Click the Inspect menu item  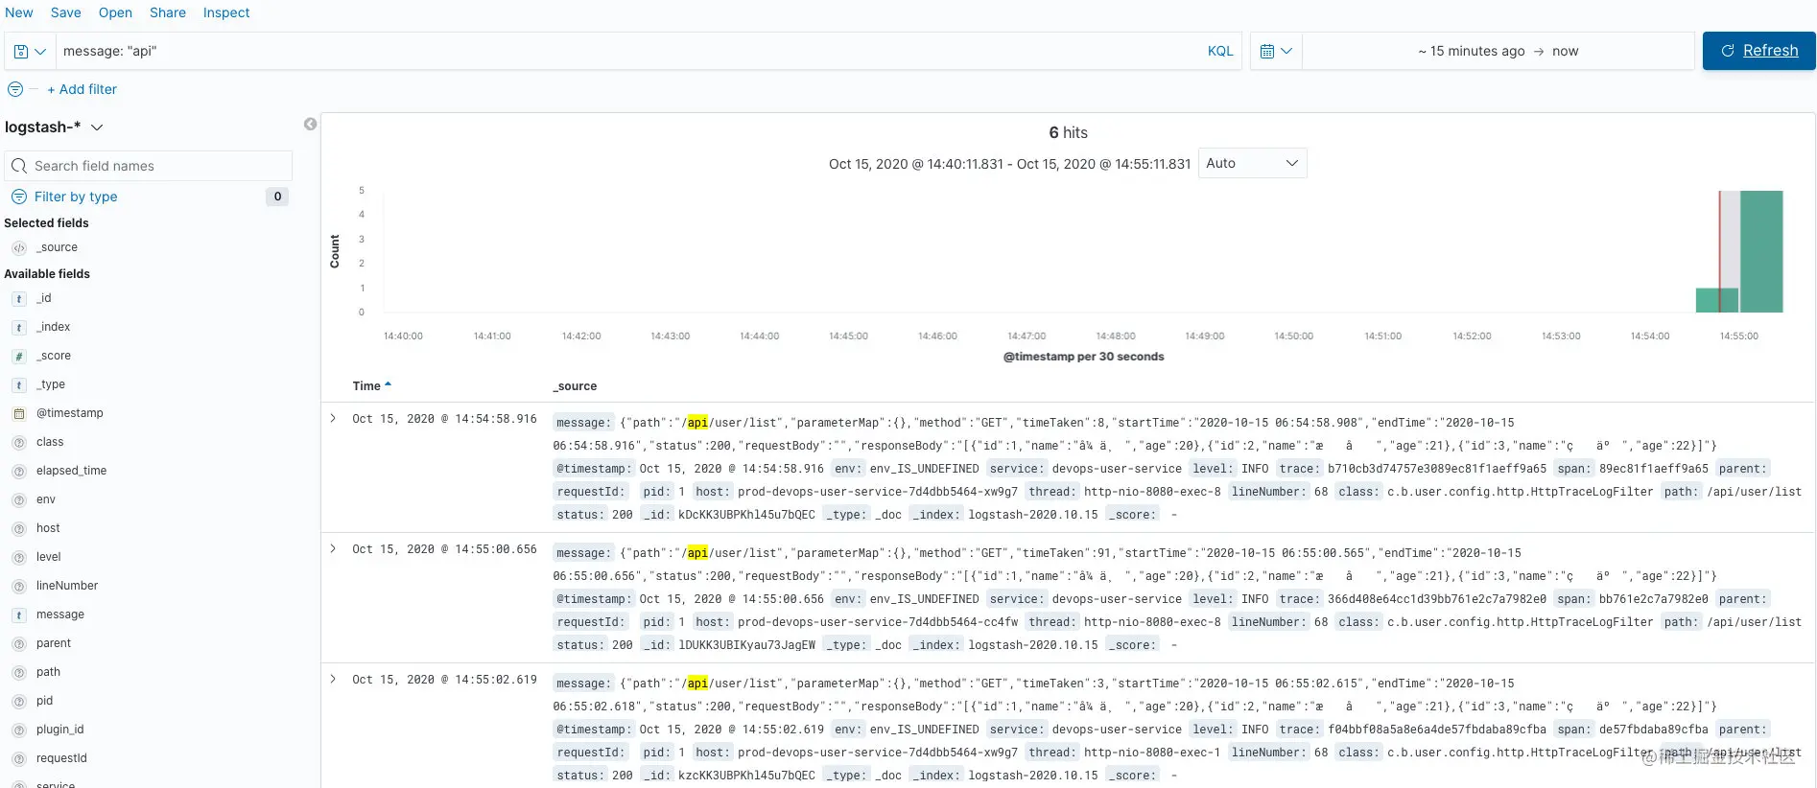point(226,12)
